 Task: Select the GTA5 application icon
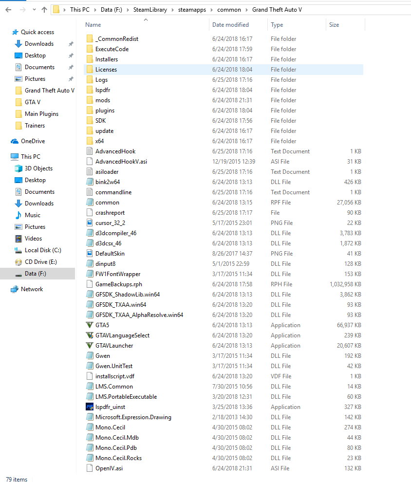(90, 325)
